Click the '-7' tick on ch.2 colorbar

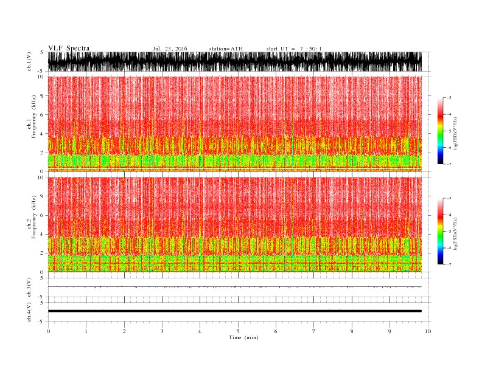tap(449, 264)
